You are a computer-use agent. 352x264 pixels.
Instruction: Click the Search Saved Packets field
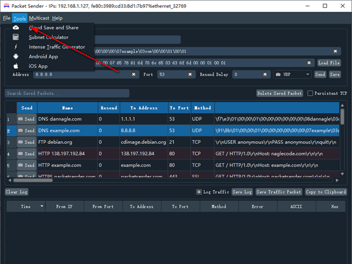tap(67, 94)
